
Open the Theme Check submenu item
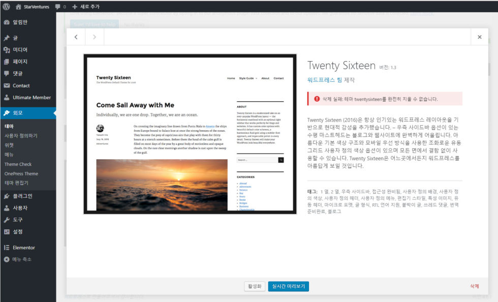click(18, 164)
